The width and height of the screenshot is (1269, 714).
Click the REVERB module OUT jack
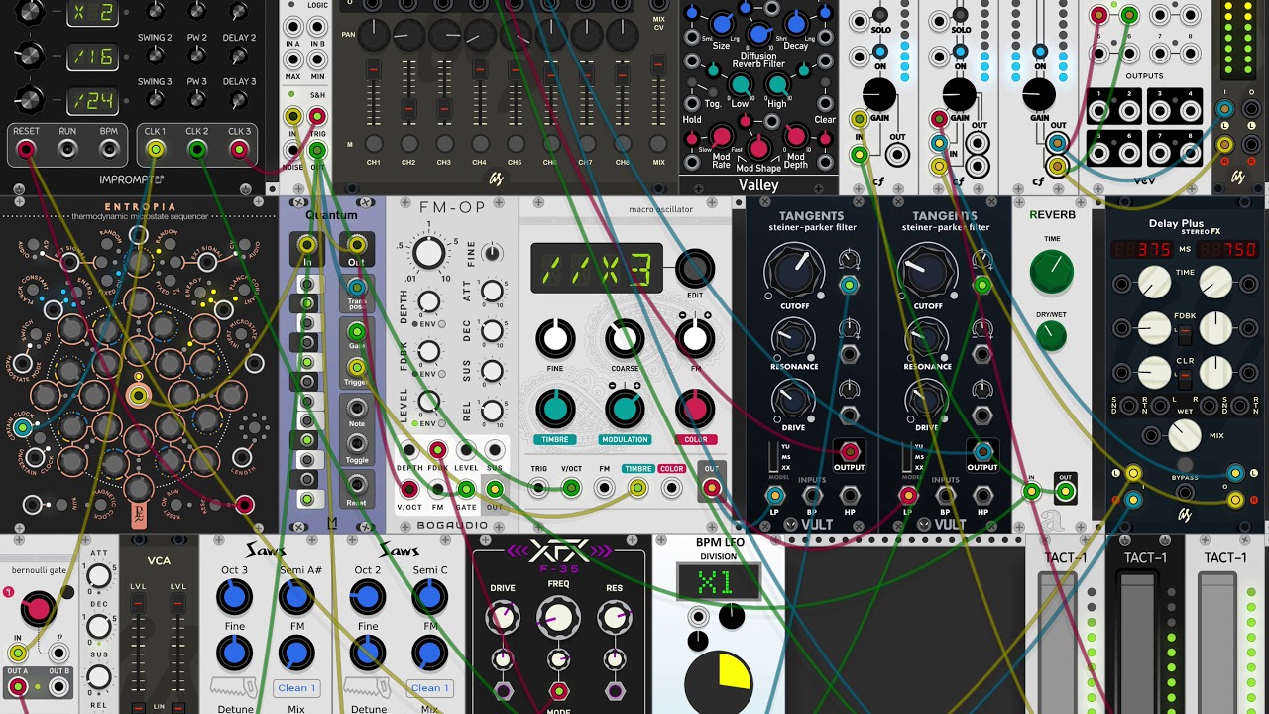tap(1065, 491)
